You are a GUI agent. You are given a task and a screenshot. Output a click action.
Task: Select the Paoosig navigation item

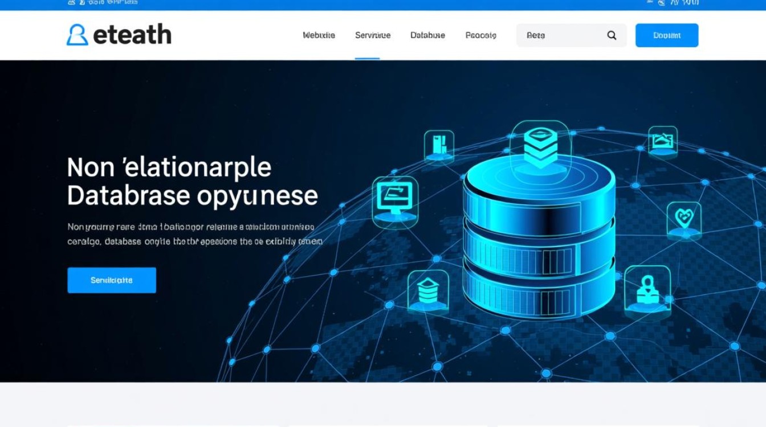480,35
